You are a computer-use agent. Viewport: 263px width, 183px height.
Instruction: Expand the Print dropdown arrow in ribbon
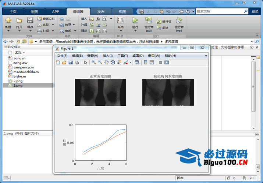53,31
